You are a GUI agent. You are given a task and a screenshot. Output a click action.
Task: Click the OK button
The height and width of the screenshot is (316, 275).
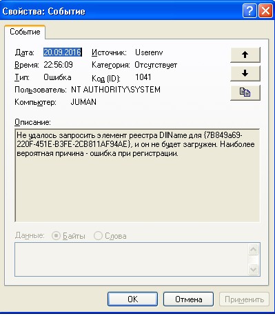pos(132,299)
